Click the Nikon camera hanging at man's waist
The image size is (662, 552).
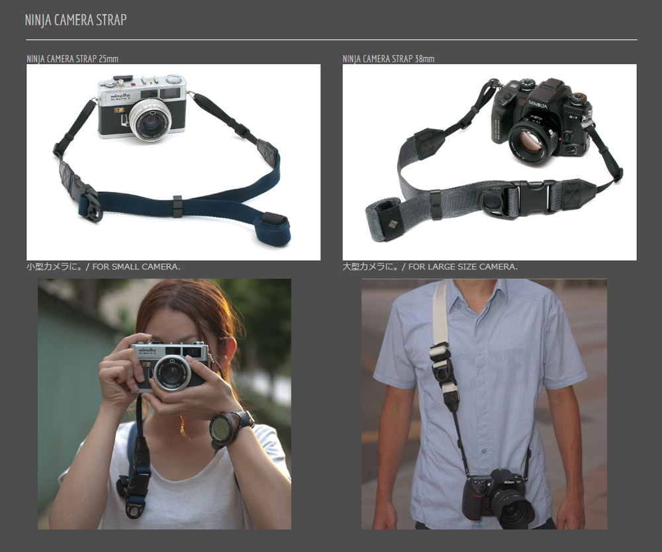[x=498, y=495]
